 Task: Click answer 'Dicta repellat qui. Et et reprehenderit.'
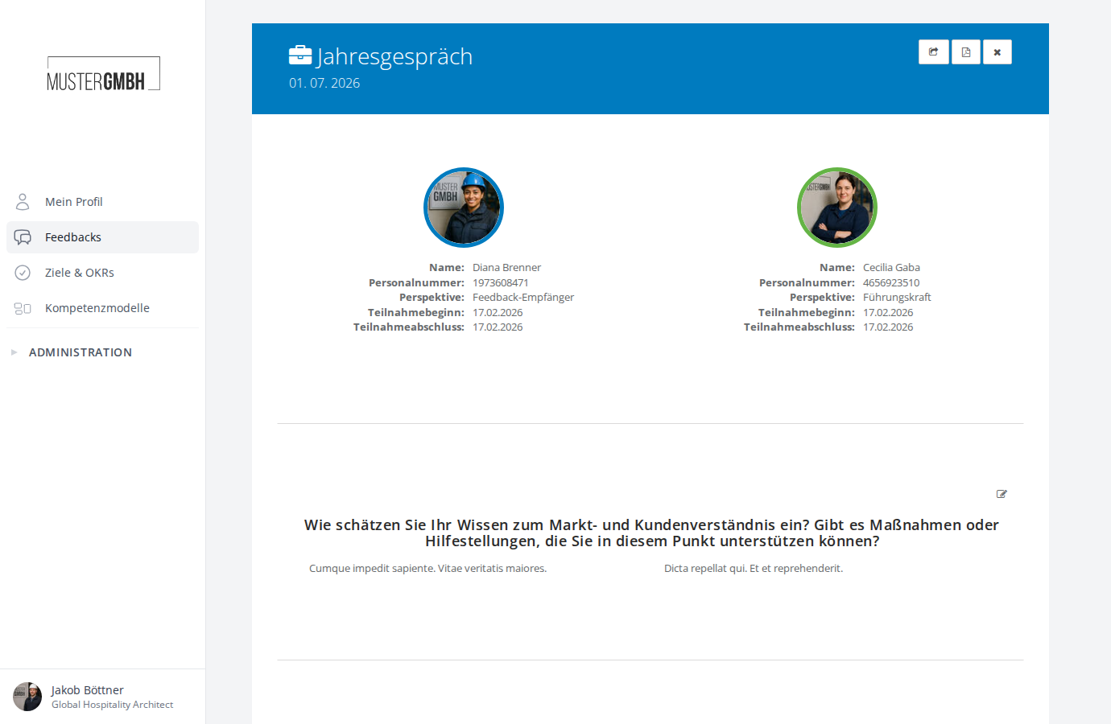(754, 569)
